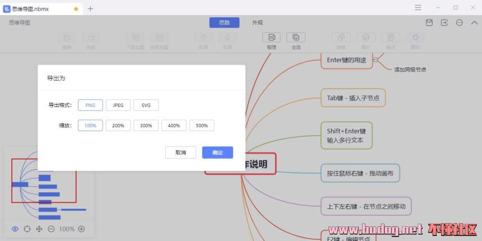
Task: Choose 200% scaling option
Action: pyautogui.click(x=118, y=126)
